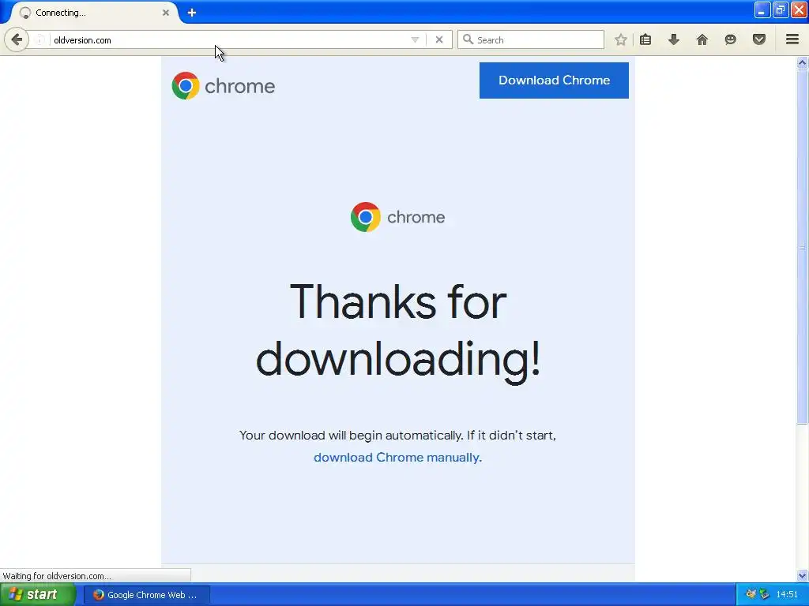This screenshot has width=809, height=606.
Task: Stop loading the page with the X button
Action: (439, 39)
